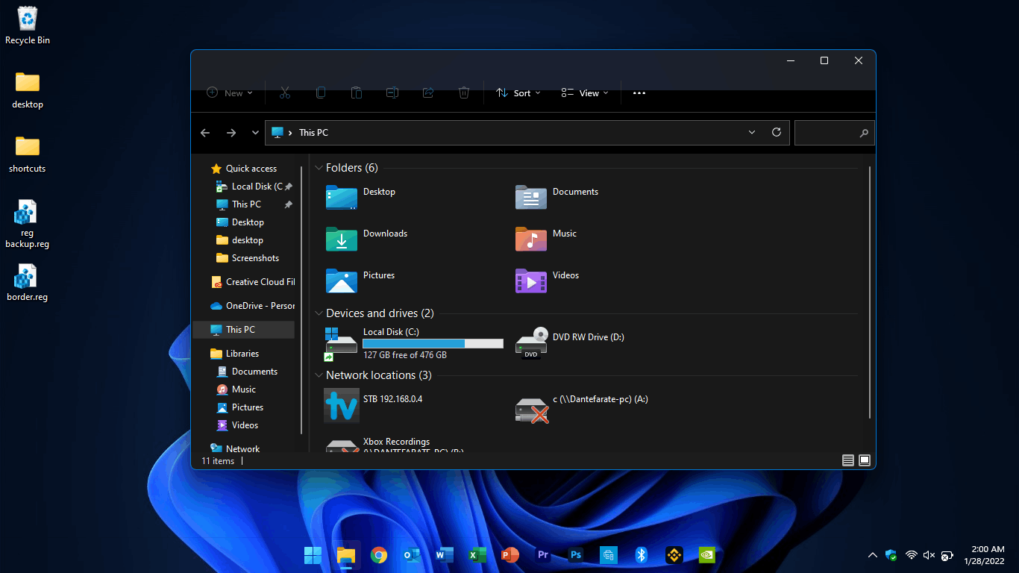
Task: Open Photoshop from the taskbar
Action: [x=575, y=555]
